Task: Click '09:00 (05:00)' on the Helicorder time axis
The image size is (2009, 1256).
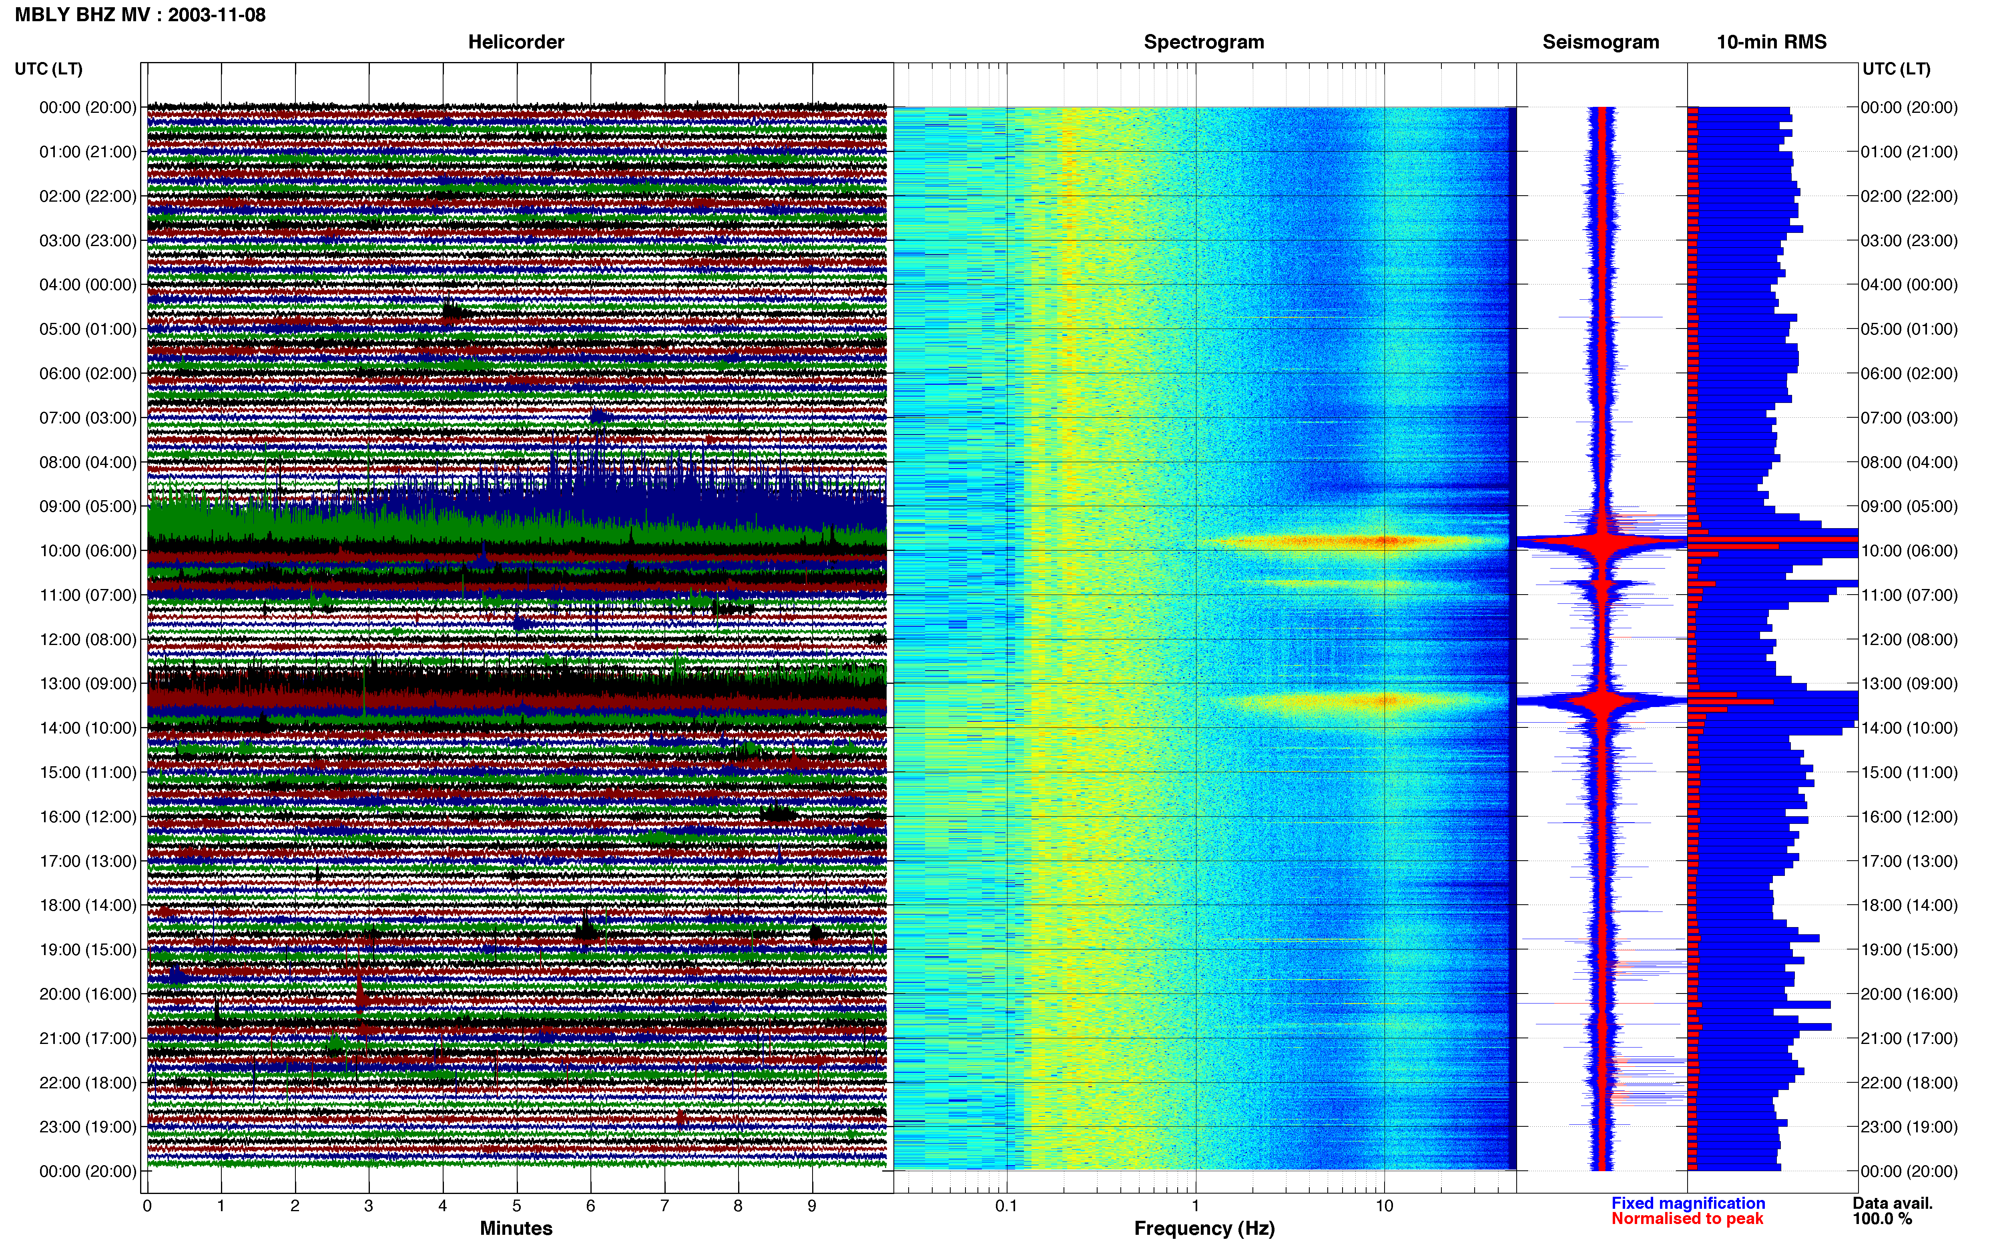Action: tap(88, 507)
